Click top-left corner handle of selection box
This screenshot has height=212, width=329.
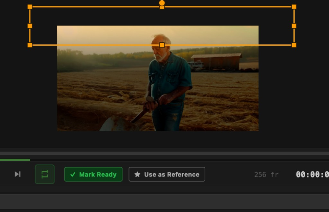pos(30,7)
